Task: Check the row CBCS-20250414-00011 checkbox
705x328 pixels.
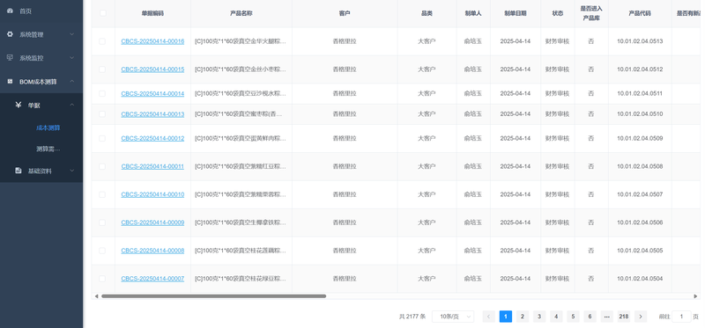Action: pyautogui.click(x=102, y=166)
